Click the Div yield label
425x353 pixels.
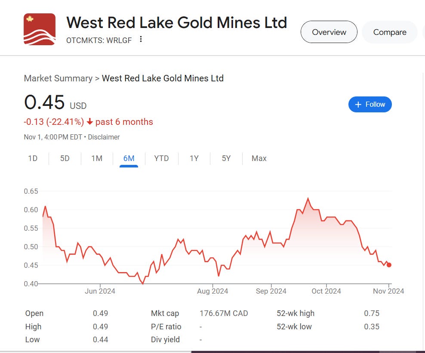point(165,339)
